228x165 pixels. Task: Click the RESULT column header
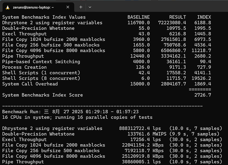(x=177, y=17)
